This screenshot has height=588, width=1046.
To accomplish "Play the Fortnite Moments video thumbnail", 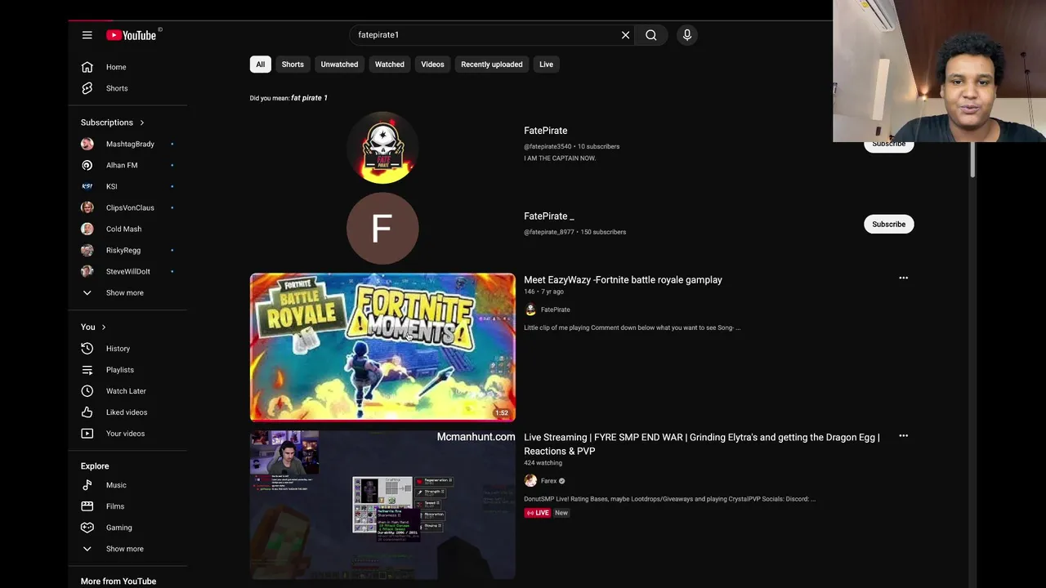I will (x=382, y=347).
